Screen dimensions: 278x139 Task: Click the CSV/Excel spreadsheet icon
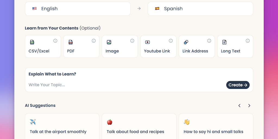coord(32,42)
